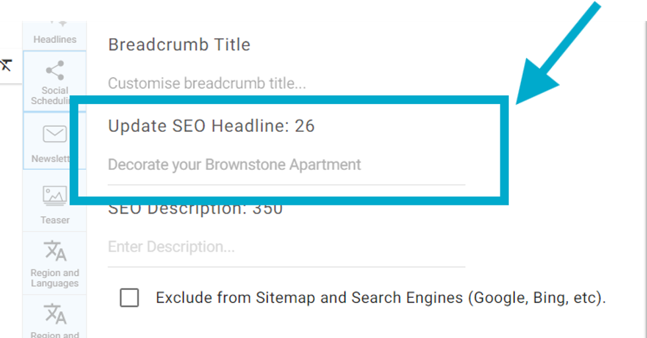647x338 pixels.
Task: Click the Newsletter envelope icon
Action: click(x=55, y=134)
